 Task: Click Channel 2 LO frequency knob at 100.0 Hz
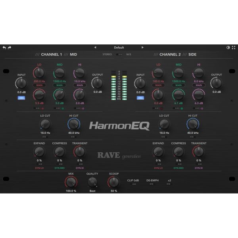click(158, 73)
